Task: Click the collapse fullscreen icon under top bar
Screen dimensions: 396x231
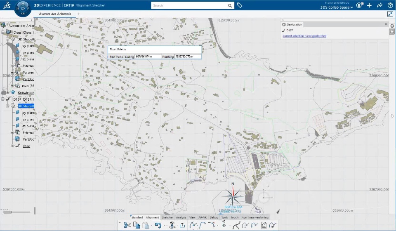Action: 390,14
